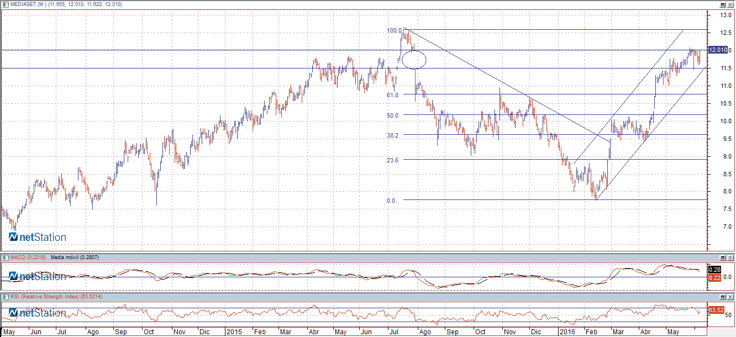Viewport: 736px width, 337px height.
Task: Click the MACD (0.2218) legend label
Action: click(x=27, y=257)
